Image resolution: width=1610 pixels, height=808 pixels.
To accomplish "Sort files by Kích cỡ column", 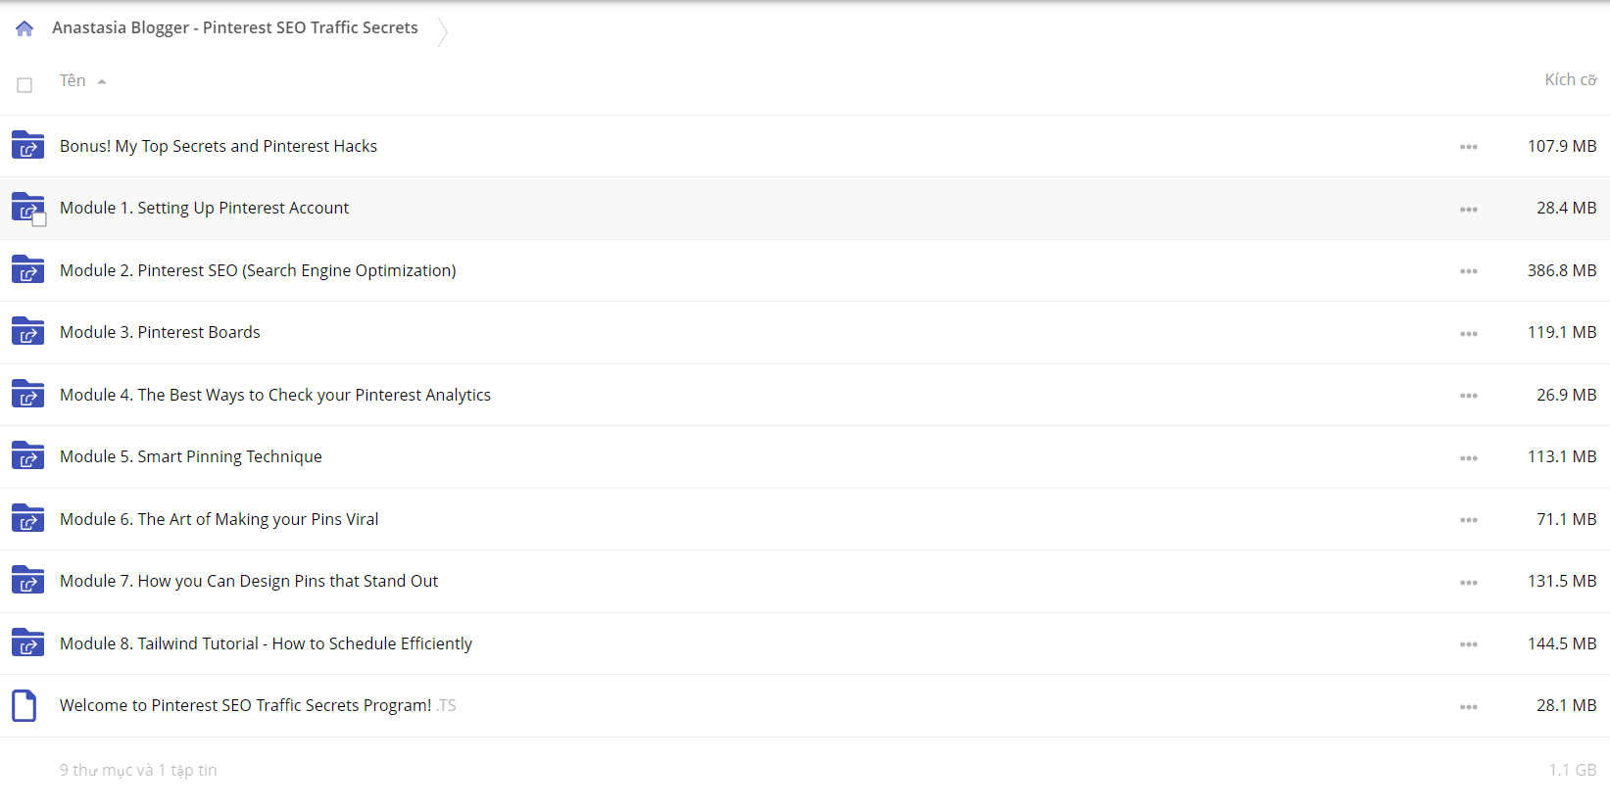I will coord(1570,79).
